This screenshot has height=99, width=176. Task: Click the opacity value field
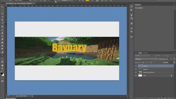(x=171, y=59)
